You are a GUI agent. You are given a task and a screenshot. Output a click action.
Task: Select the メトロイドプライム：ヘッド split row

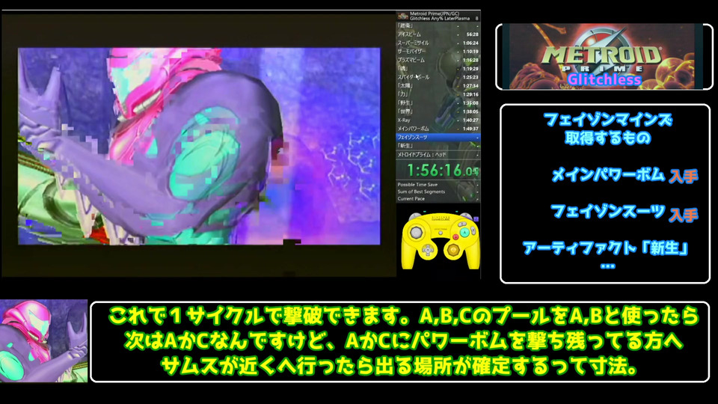click(x=438, y=155)
